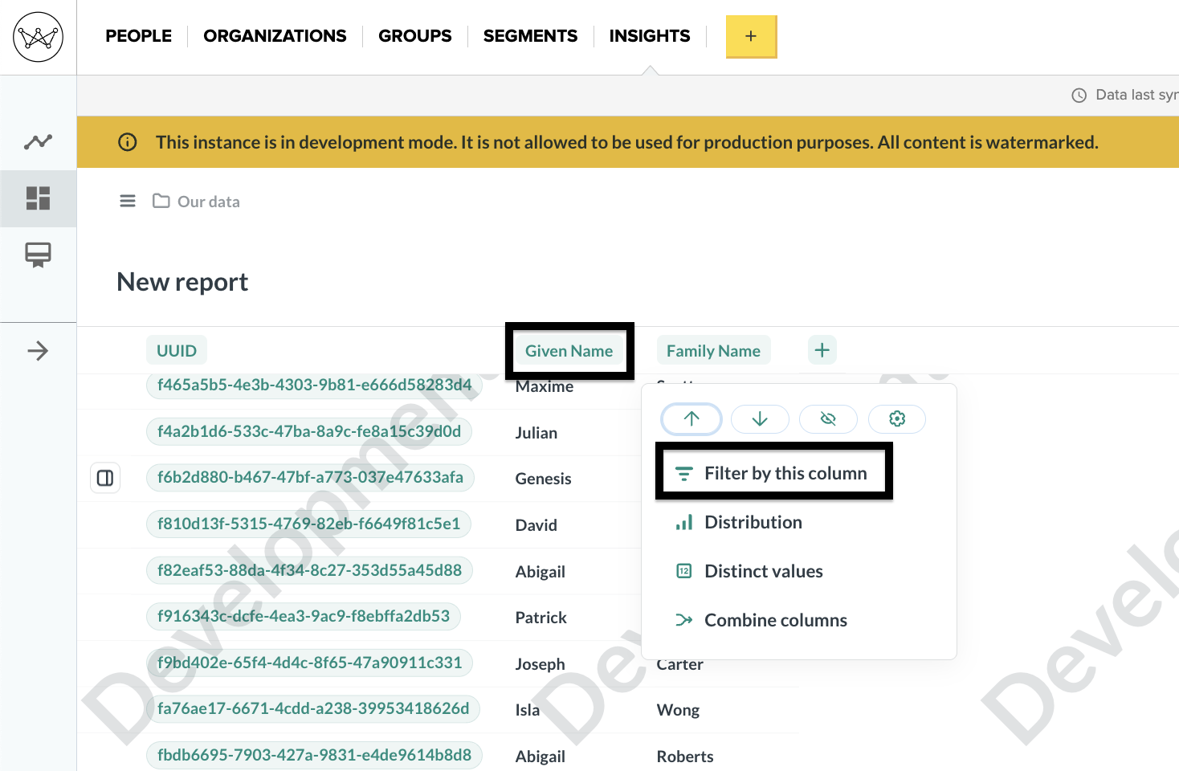Toggle the hamburger menu beside Our data
This screenshot has height=771, width=1179.
pos(128,201)
